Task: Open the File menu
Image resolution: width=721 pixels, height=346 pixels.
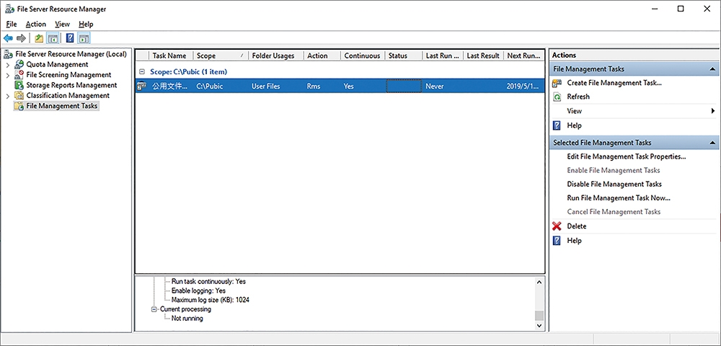Action: pyautogui.click(x=12, y=25)
